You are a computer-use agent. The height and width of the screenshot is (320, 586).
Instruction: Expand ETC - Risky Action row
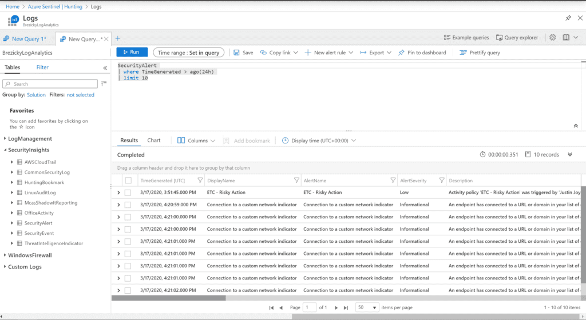pos(118,193)
